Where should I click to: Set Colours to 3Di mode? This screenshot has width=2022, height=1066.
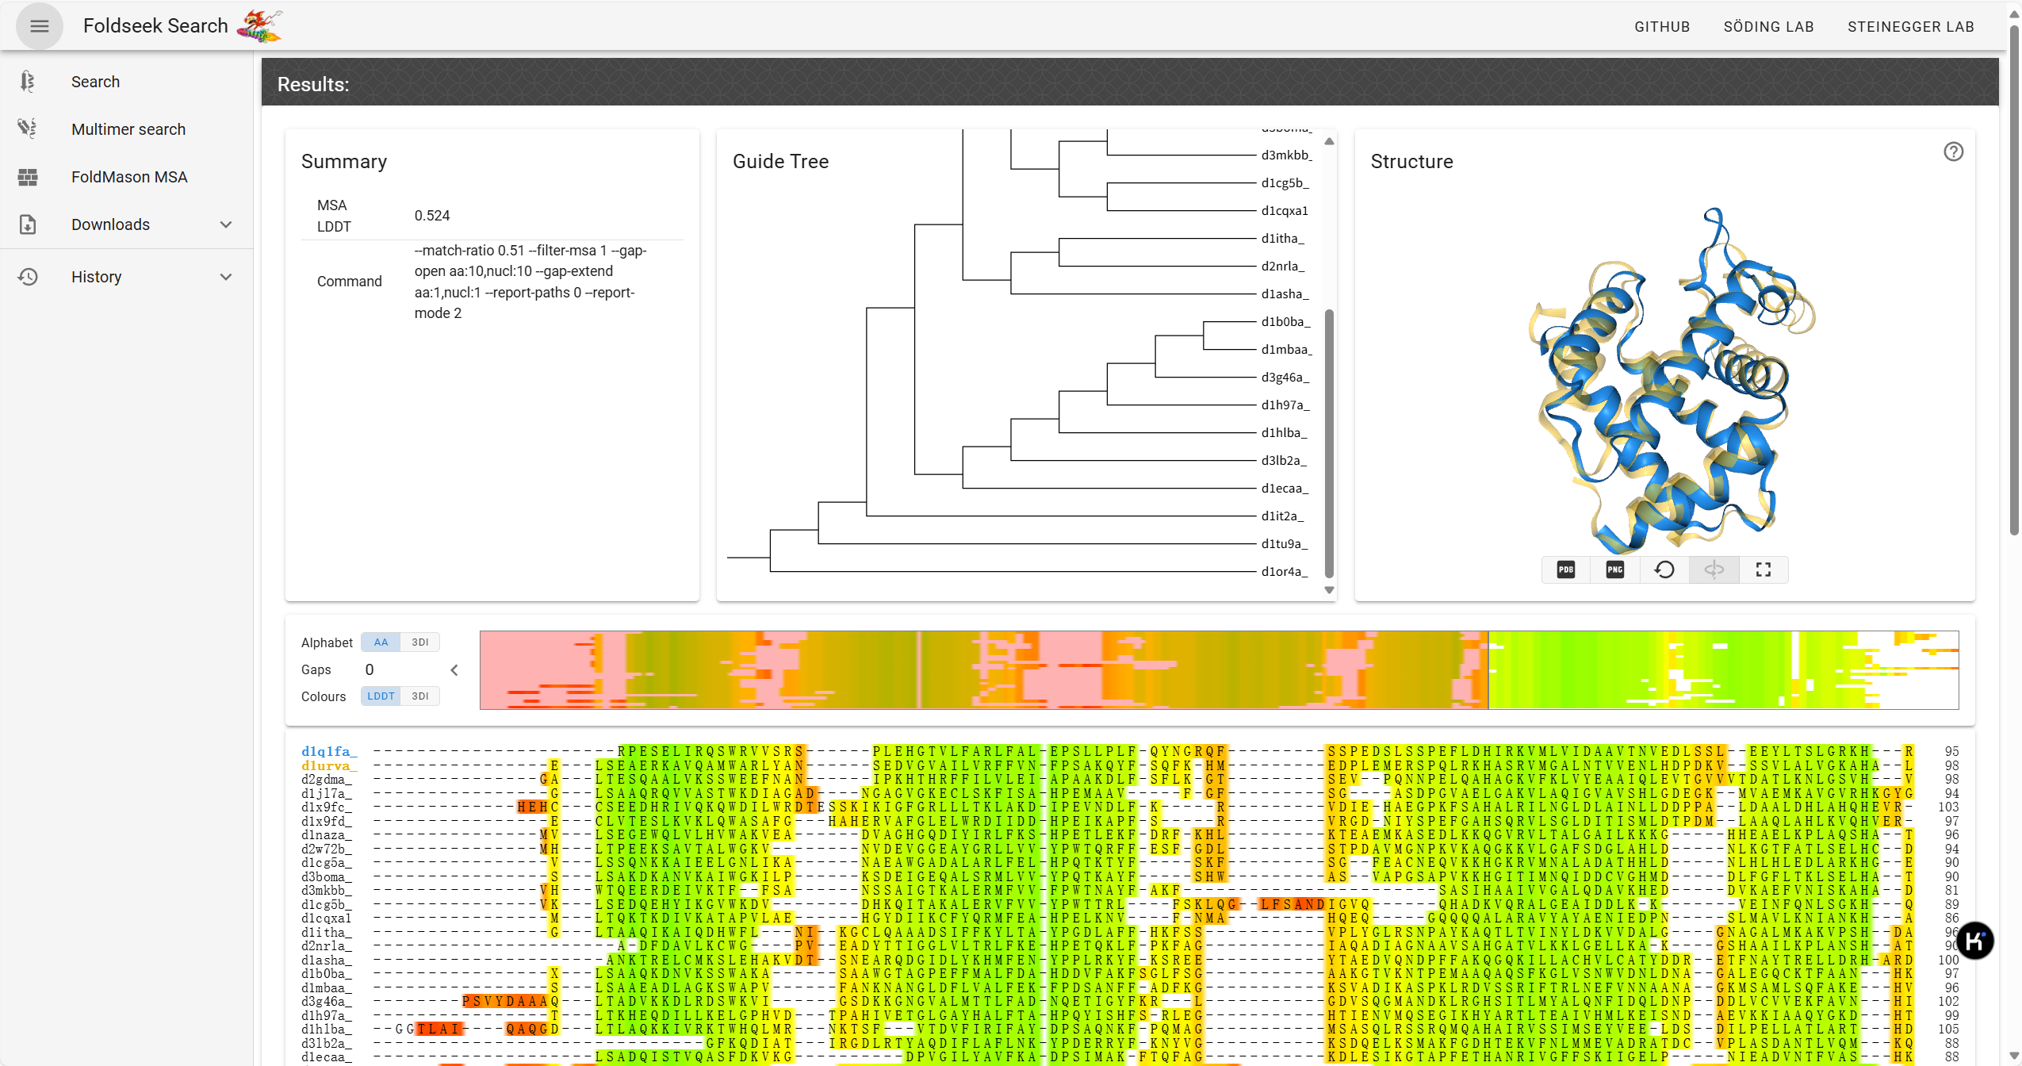419,696
